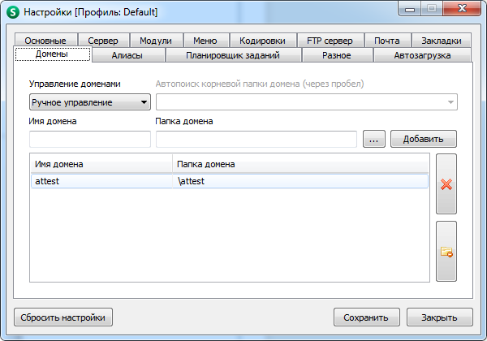This screenshot has height=341, width=487.
Task: Click the Сохранить button
Action: (x=366, y=317)
